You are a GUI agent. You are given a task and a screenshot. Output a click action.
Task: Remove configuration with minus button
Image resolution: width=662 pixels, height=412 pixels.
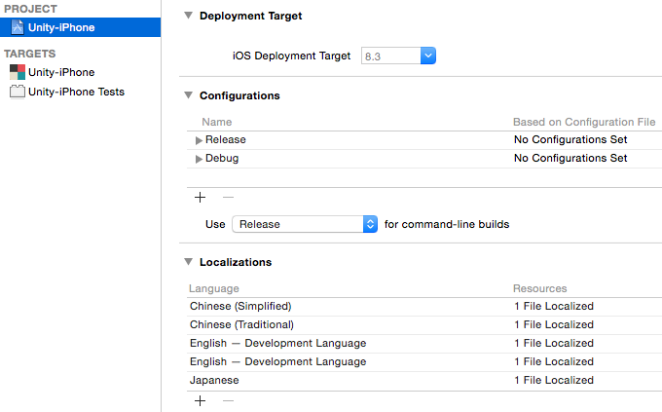click(x=228, y=198)
